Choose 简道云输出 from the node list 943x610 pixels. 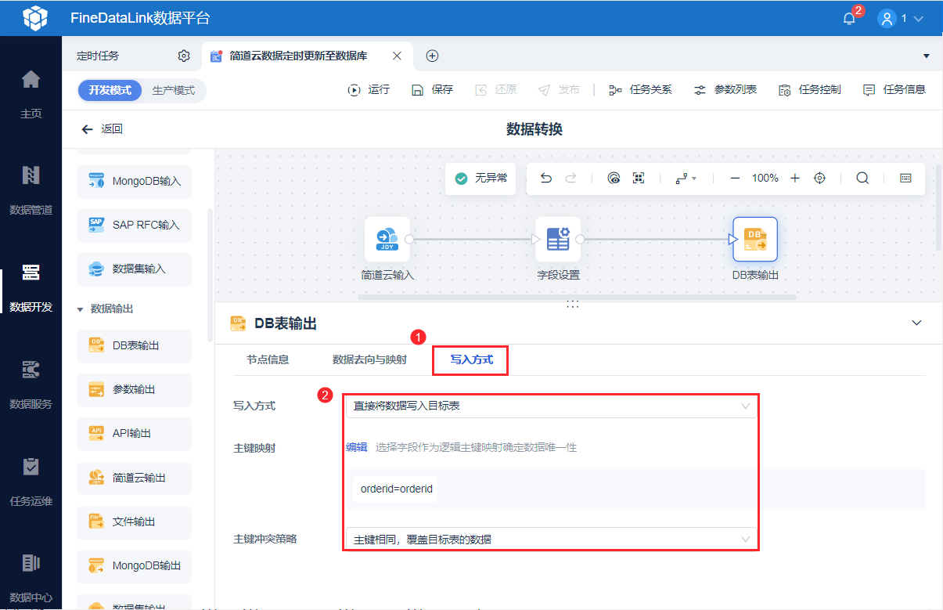[134, 478]
